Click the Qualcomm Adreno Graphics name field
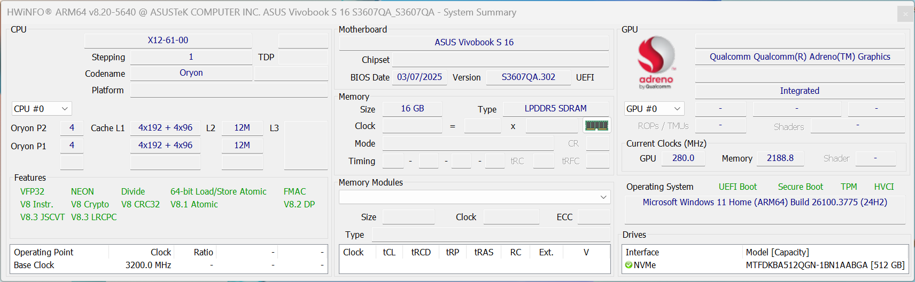This screenshot has width=915, height=282. [x=800, y=57]
